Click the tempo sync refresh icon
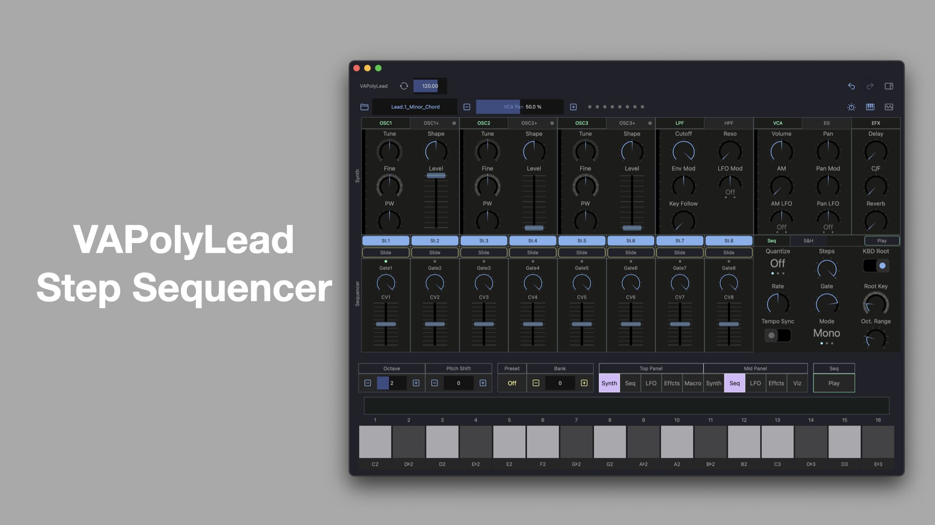935x525 pixels. click(404, 86)
